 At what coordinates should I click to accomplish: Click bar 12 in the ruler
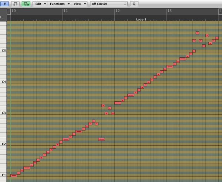point(118,11)
